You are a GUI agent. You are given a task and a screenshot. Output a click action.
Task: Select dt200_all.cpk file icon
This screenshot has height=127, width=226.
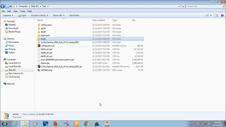tap(39, 53)
